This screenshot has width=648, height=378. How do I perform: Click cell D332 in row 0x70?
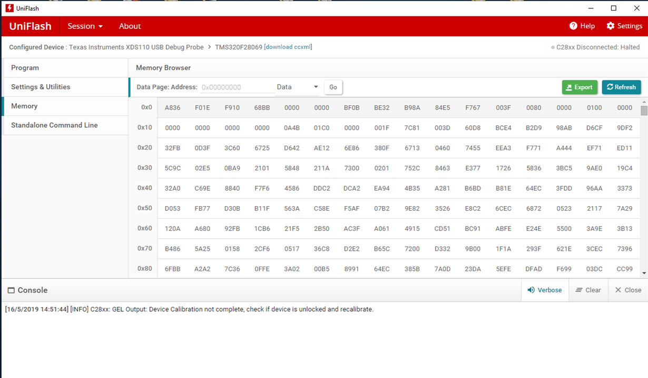442,249
